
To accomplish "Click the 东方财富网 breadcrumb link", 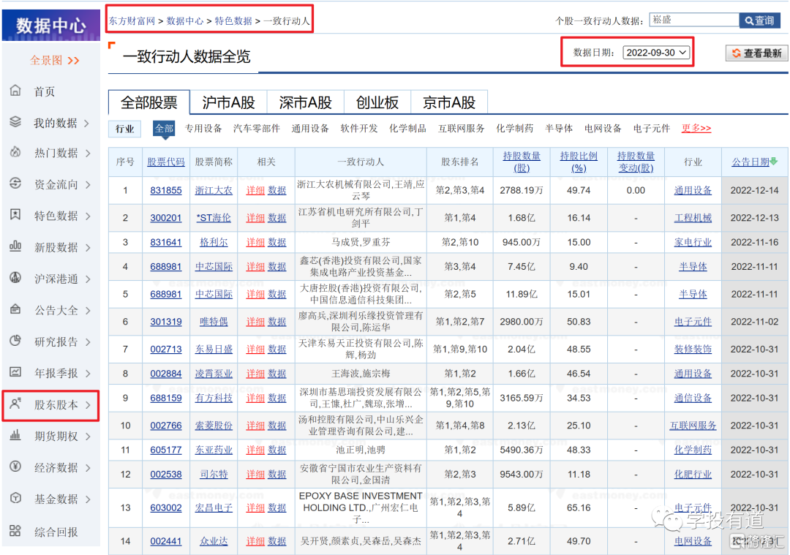I will pyautogui.click(x=132, y=20).
